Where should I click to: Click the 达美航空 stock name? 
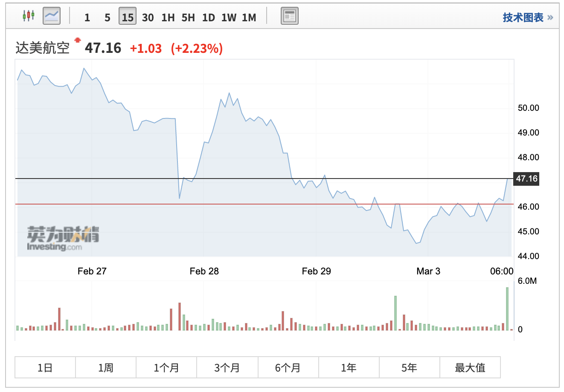click(x=43, y=48)
